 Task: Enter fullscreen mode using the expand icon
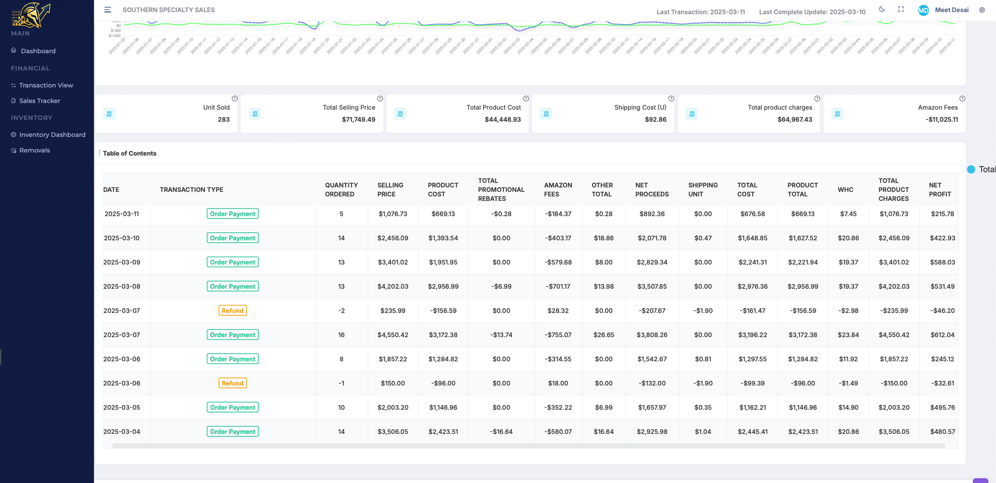point(901,9)
